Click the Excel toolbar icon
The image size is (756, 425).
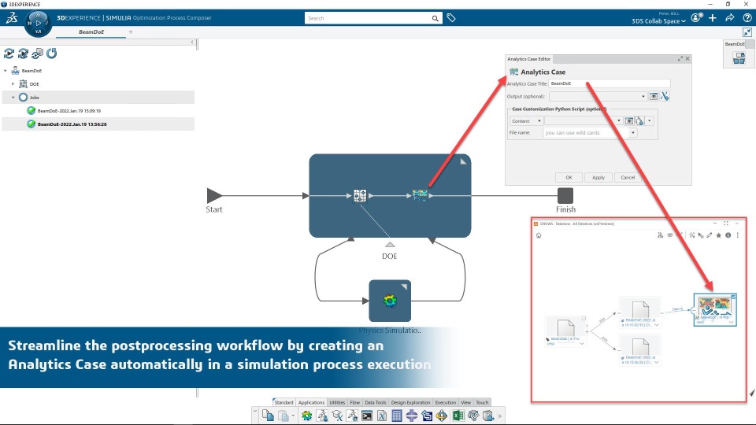pyautogui.click(x=458, y=416)
